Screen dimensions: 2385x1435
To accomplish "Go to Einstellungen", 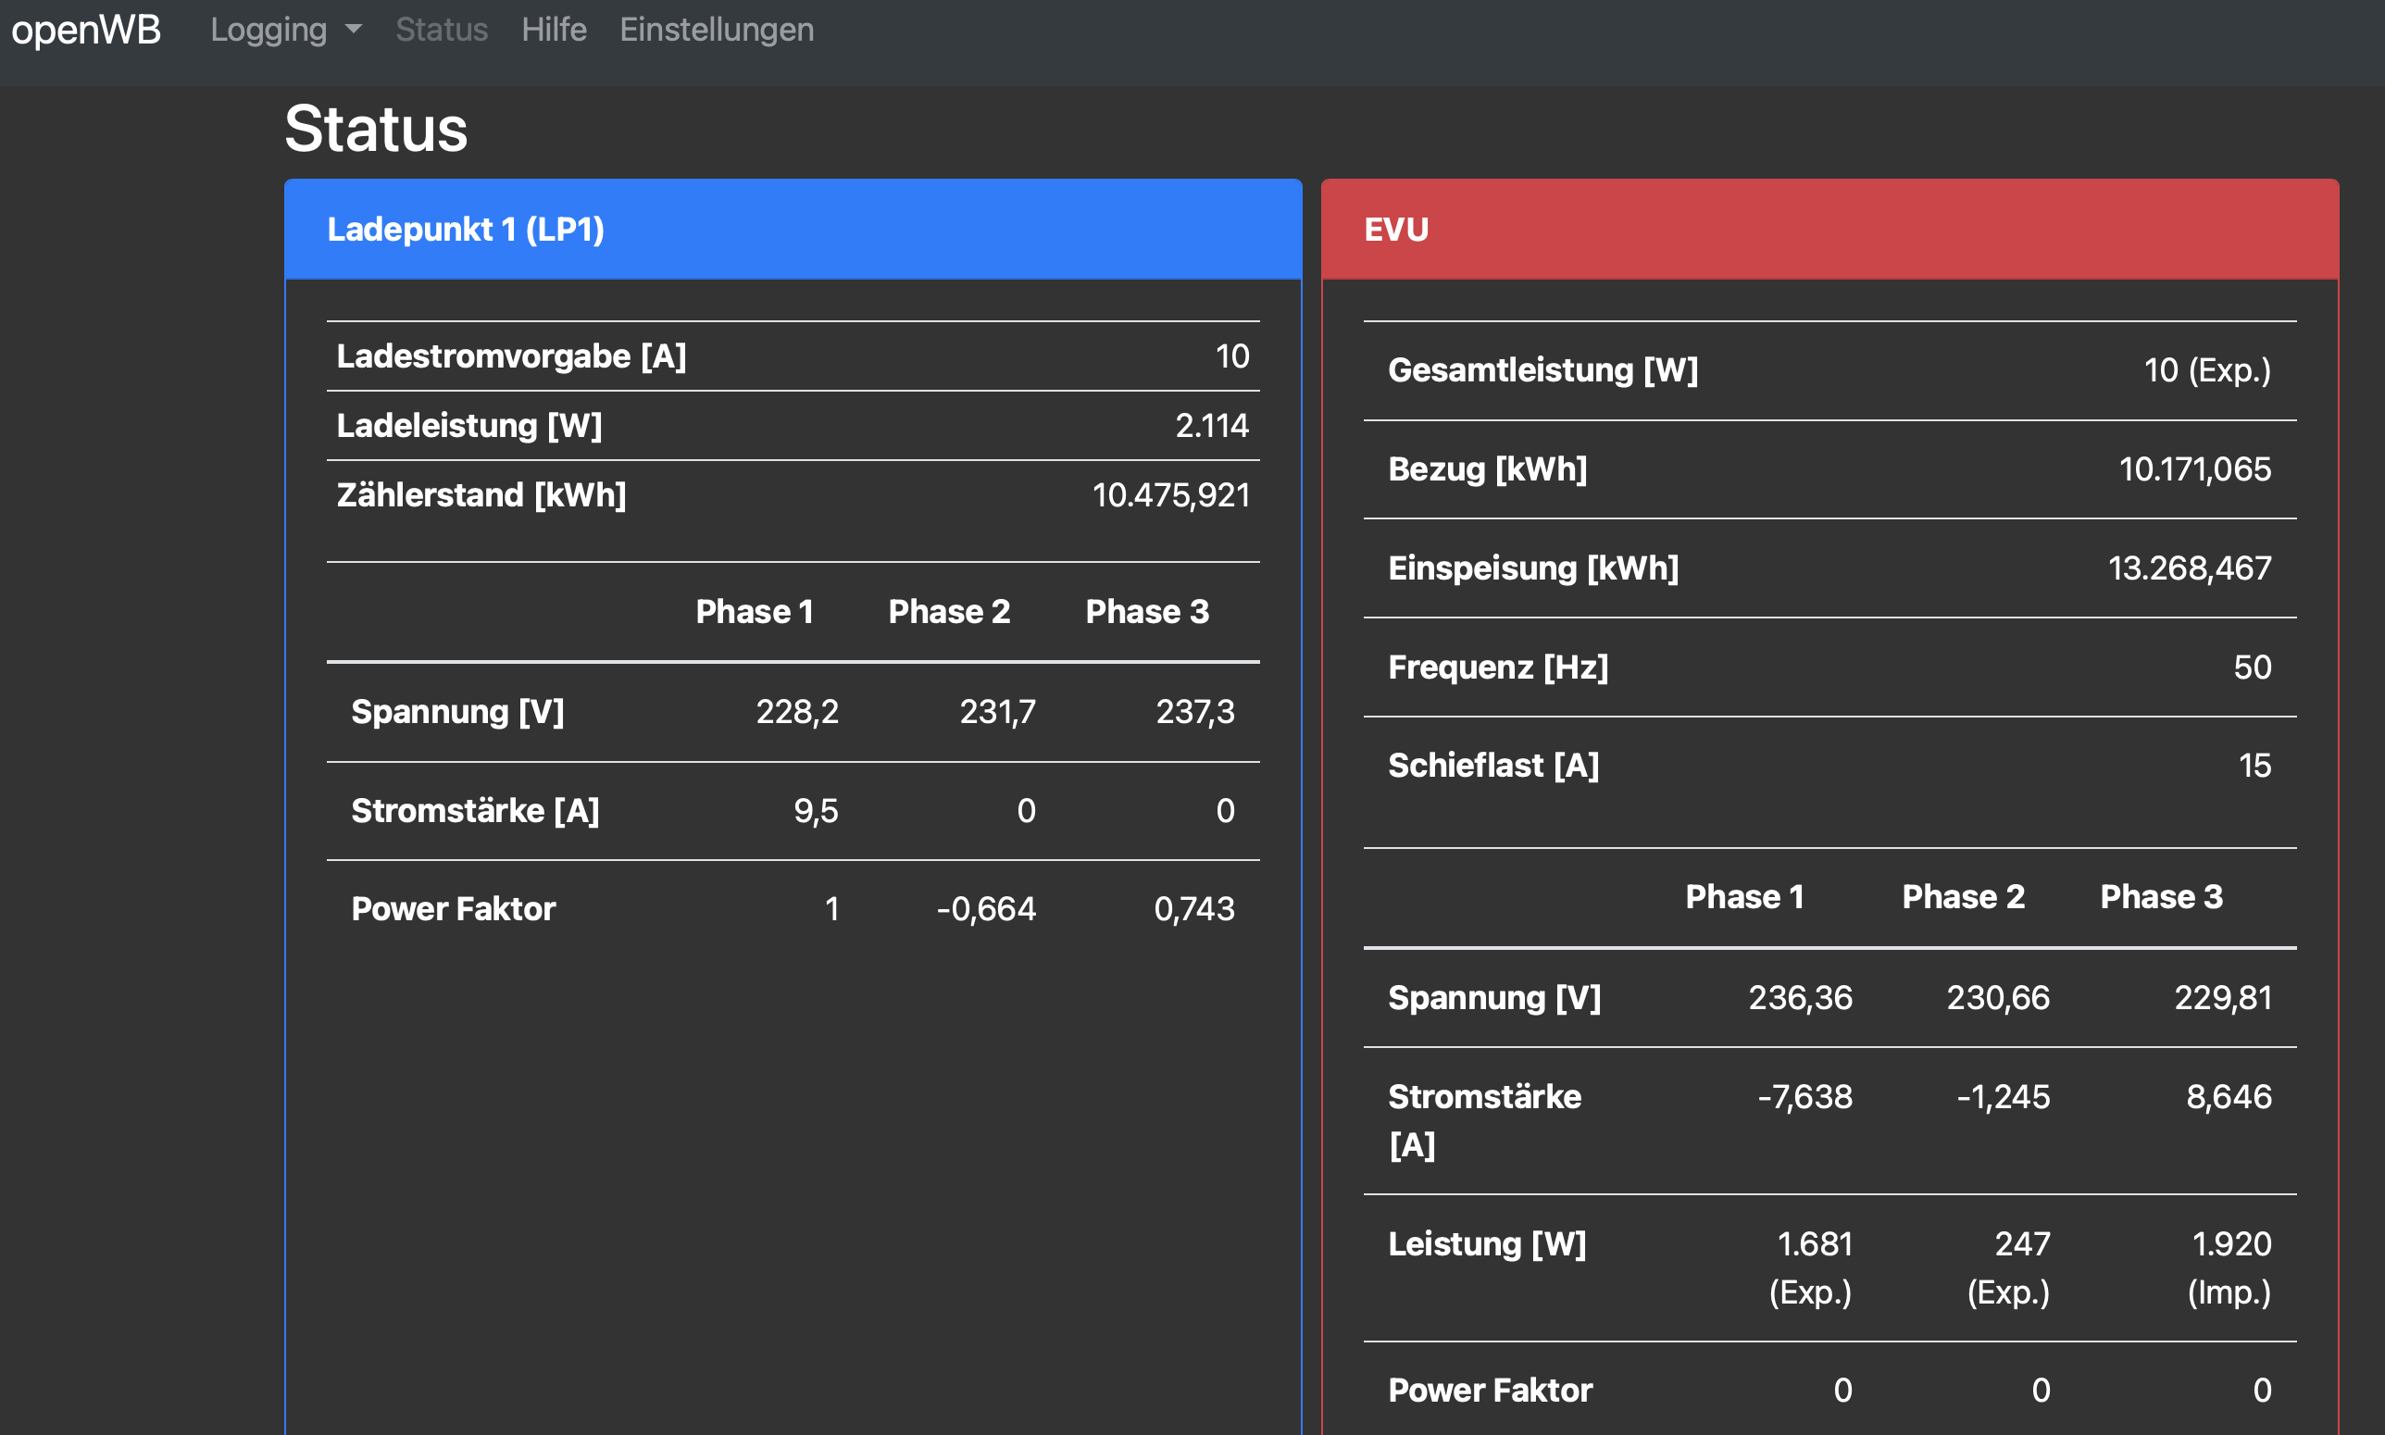I will click(717, 30).
